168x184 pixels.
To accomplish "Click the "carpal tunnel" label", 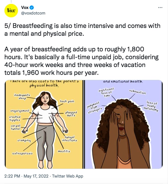I will [x=15, y=127].
